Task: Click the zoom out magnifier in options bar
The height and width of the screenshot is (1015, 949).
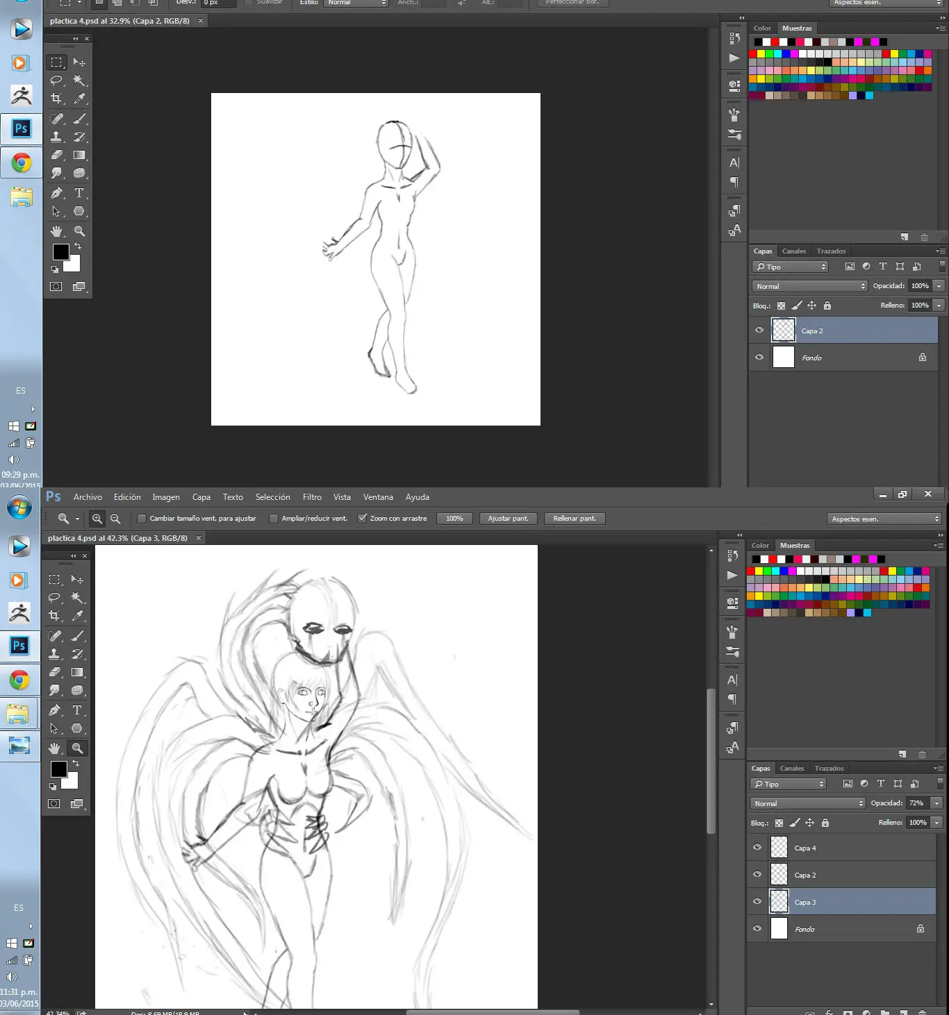Action: click(115, 519)
